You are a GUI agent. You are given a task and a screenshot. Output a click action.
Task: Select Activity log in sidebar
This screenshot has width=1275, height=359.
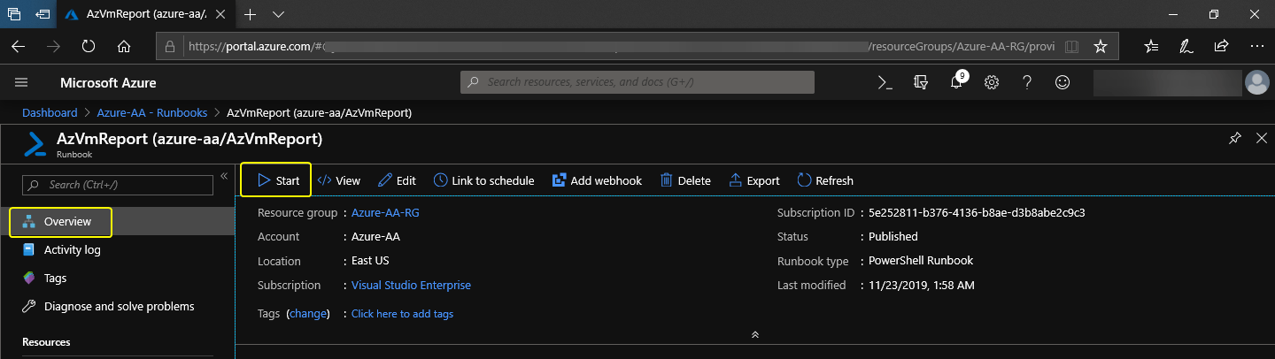pyautogui.click(x=72, y=250)
